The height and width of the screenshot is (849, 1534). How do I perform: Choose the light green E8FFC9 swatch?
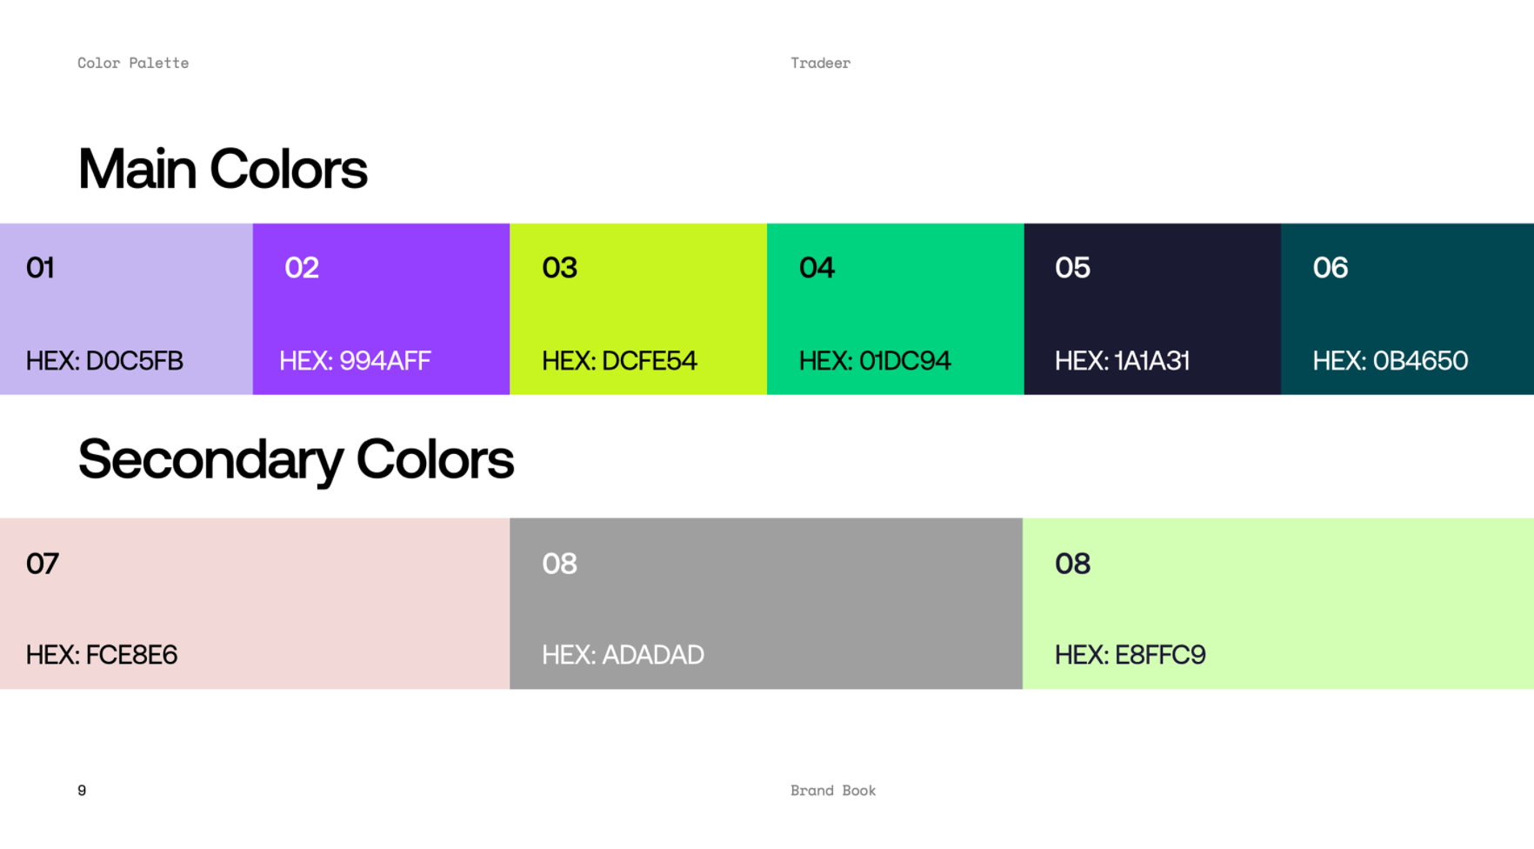(1277, 604)
